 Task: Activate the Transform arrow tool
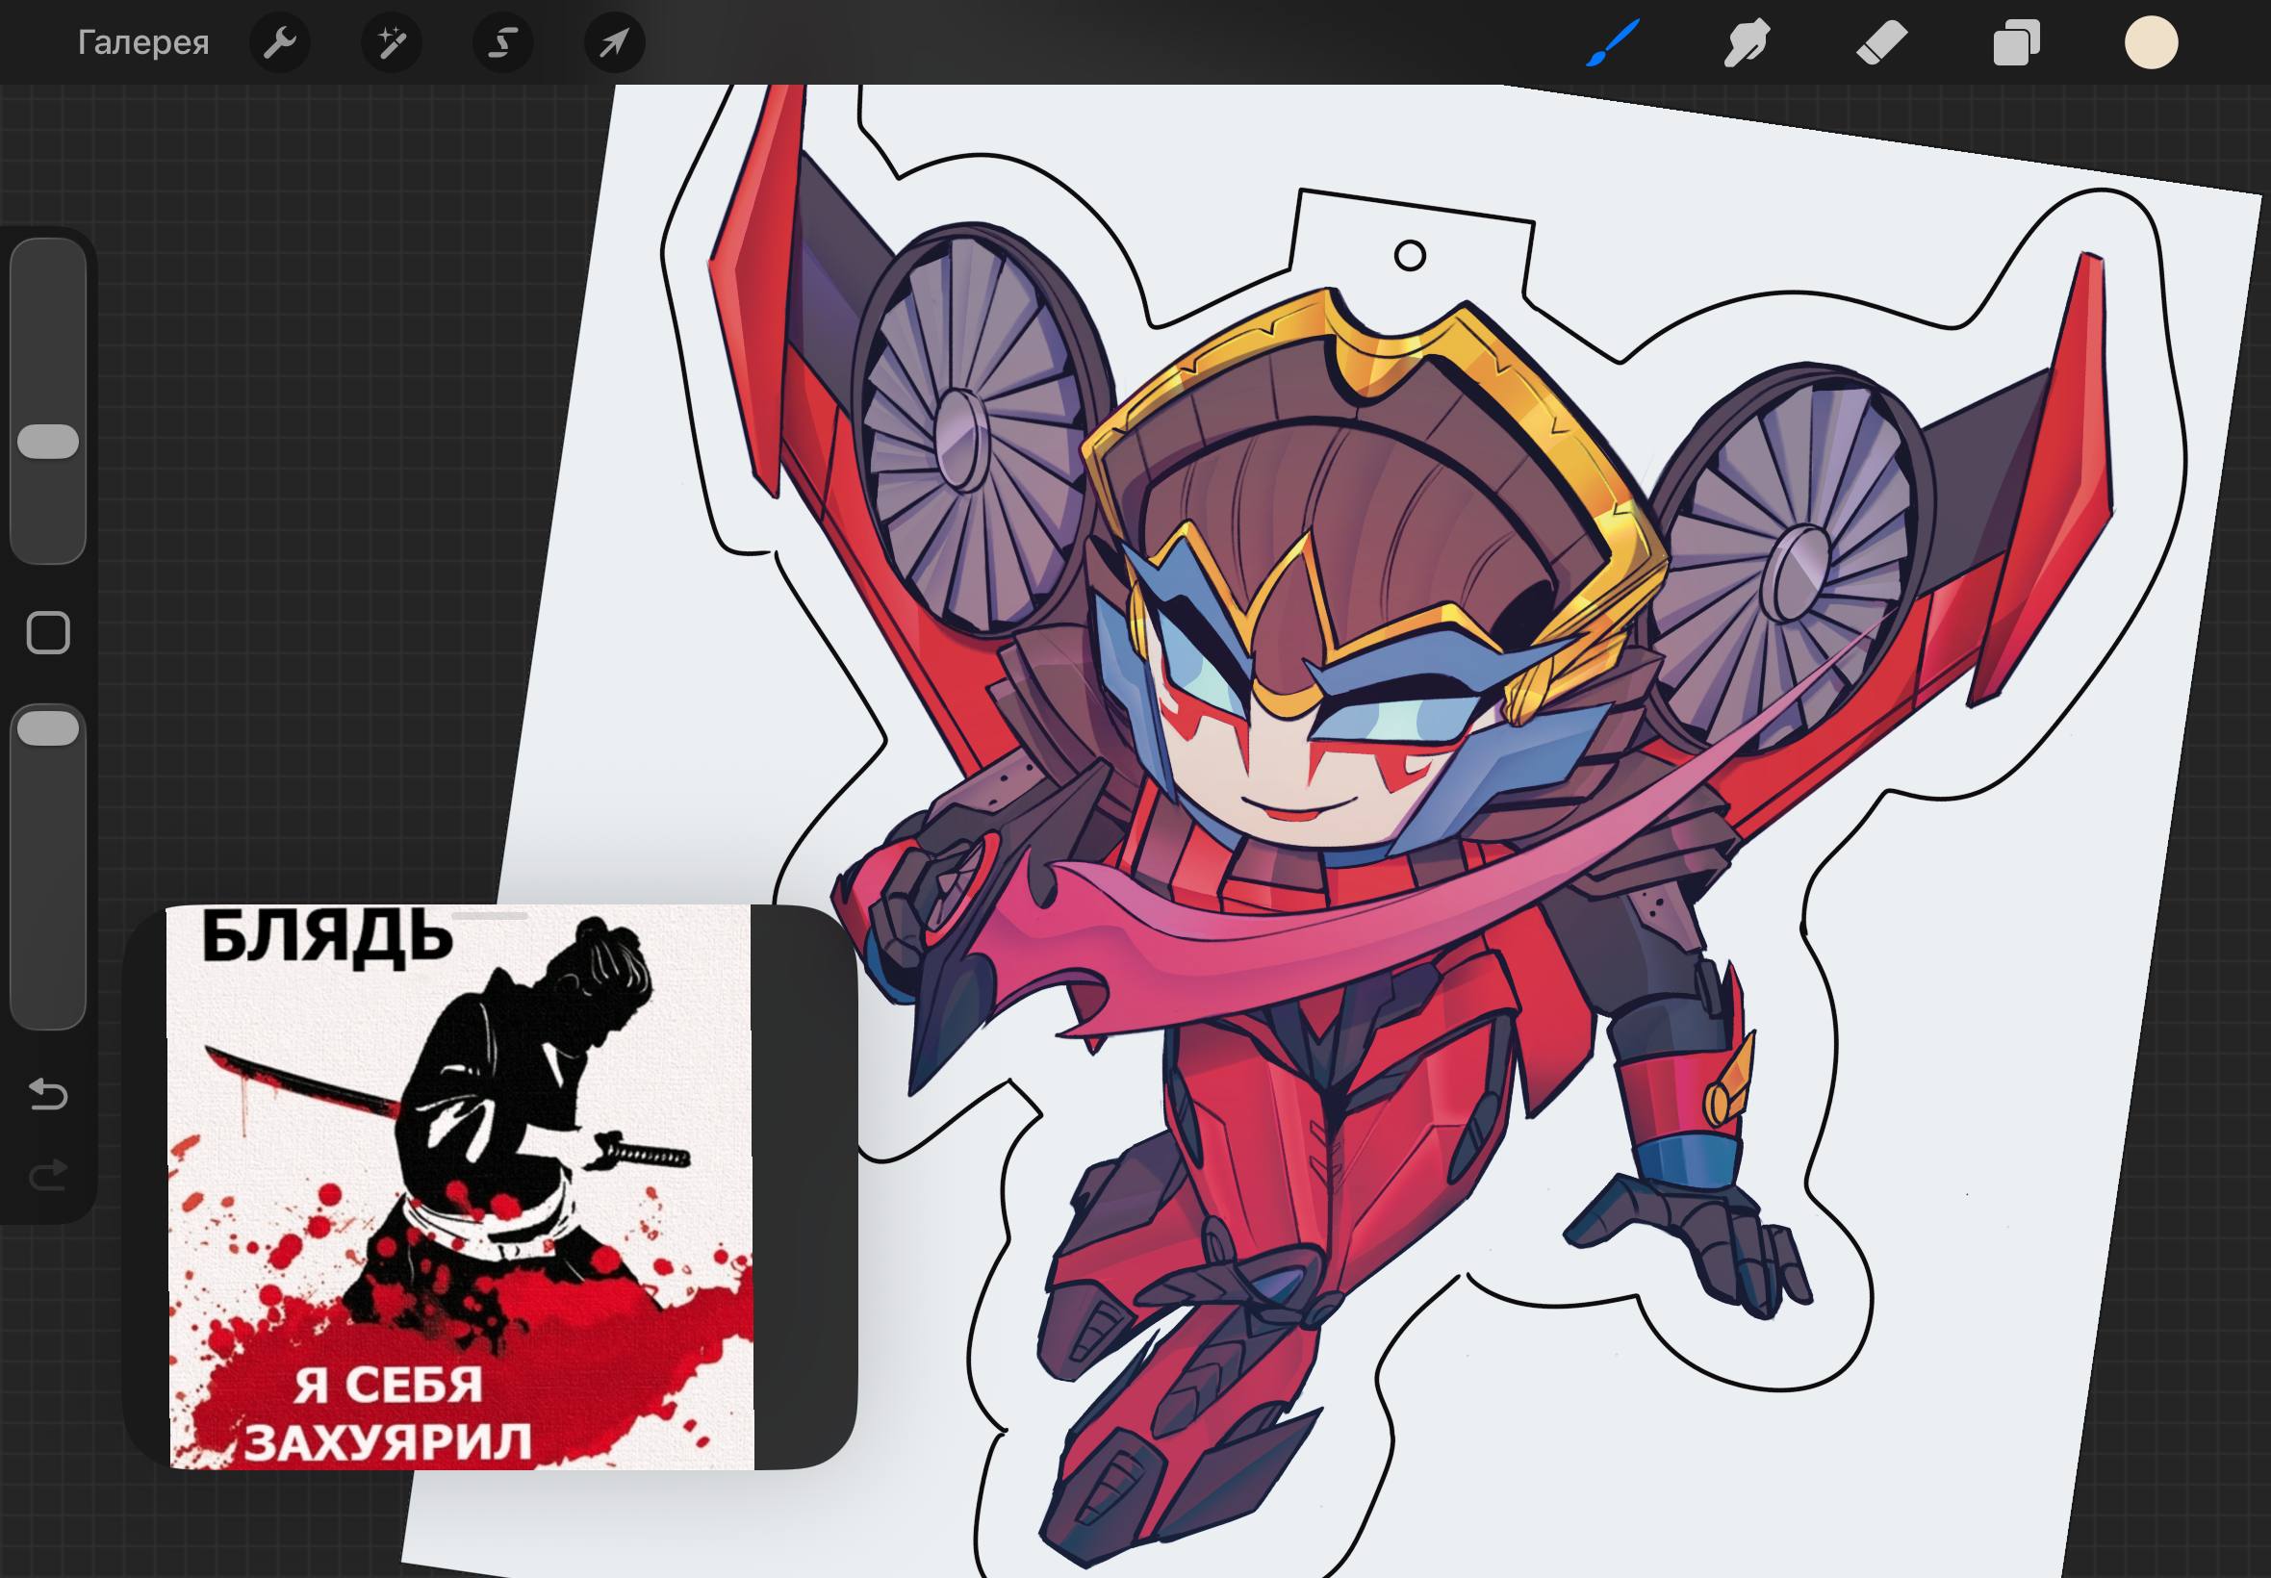pyautogui.click(x=615, y=42)
